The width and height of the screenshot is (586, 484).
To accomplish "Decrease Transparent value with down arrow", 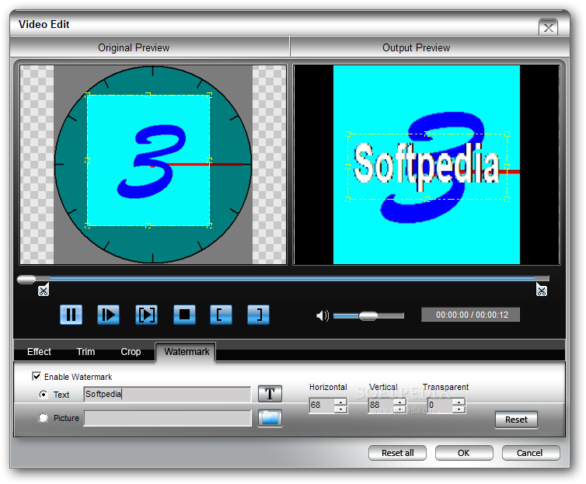I will [x=459, y=409].
